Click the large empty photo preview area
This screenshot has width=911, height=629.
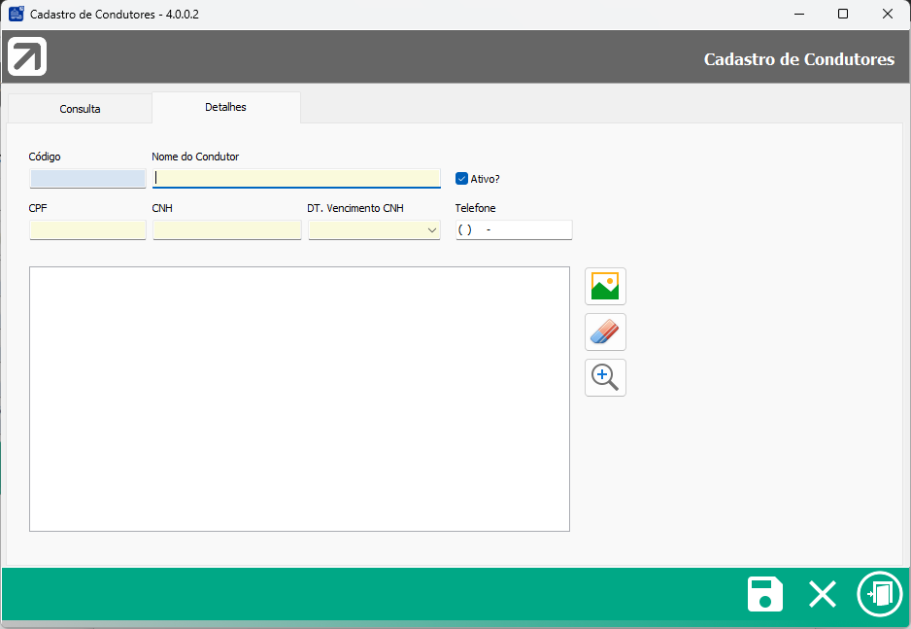tap(299, 399)
